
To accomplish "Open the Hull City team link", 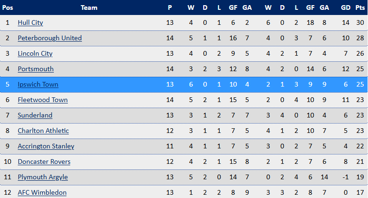I will pyautogui.click(x=30, y=22).
